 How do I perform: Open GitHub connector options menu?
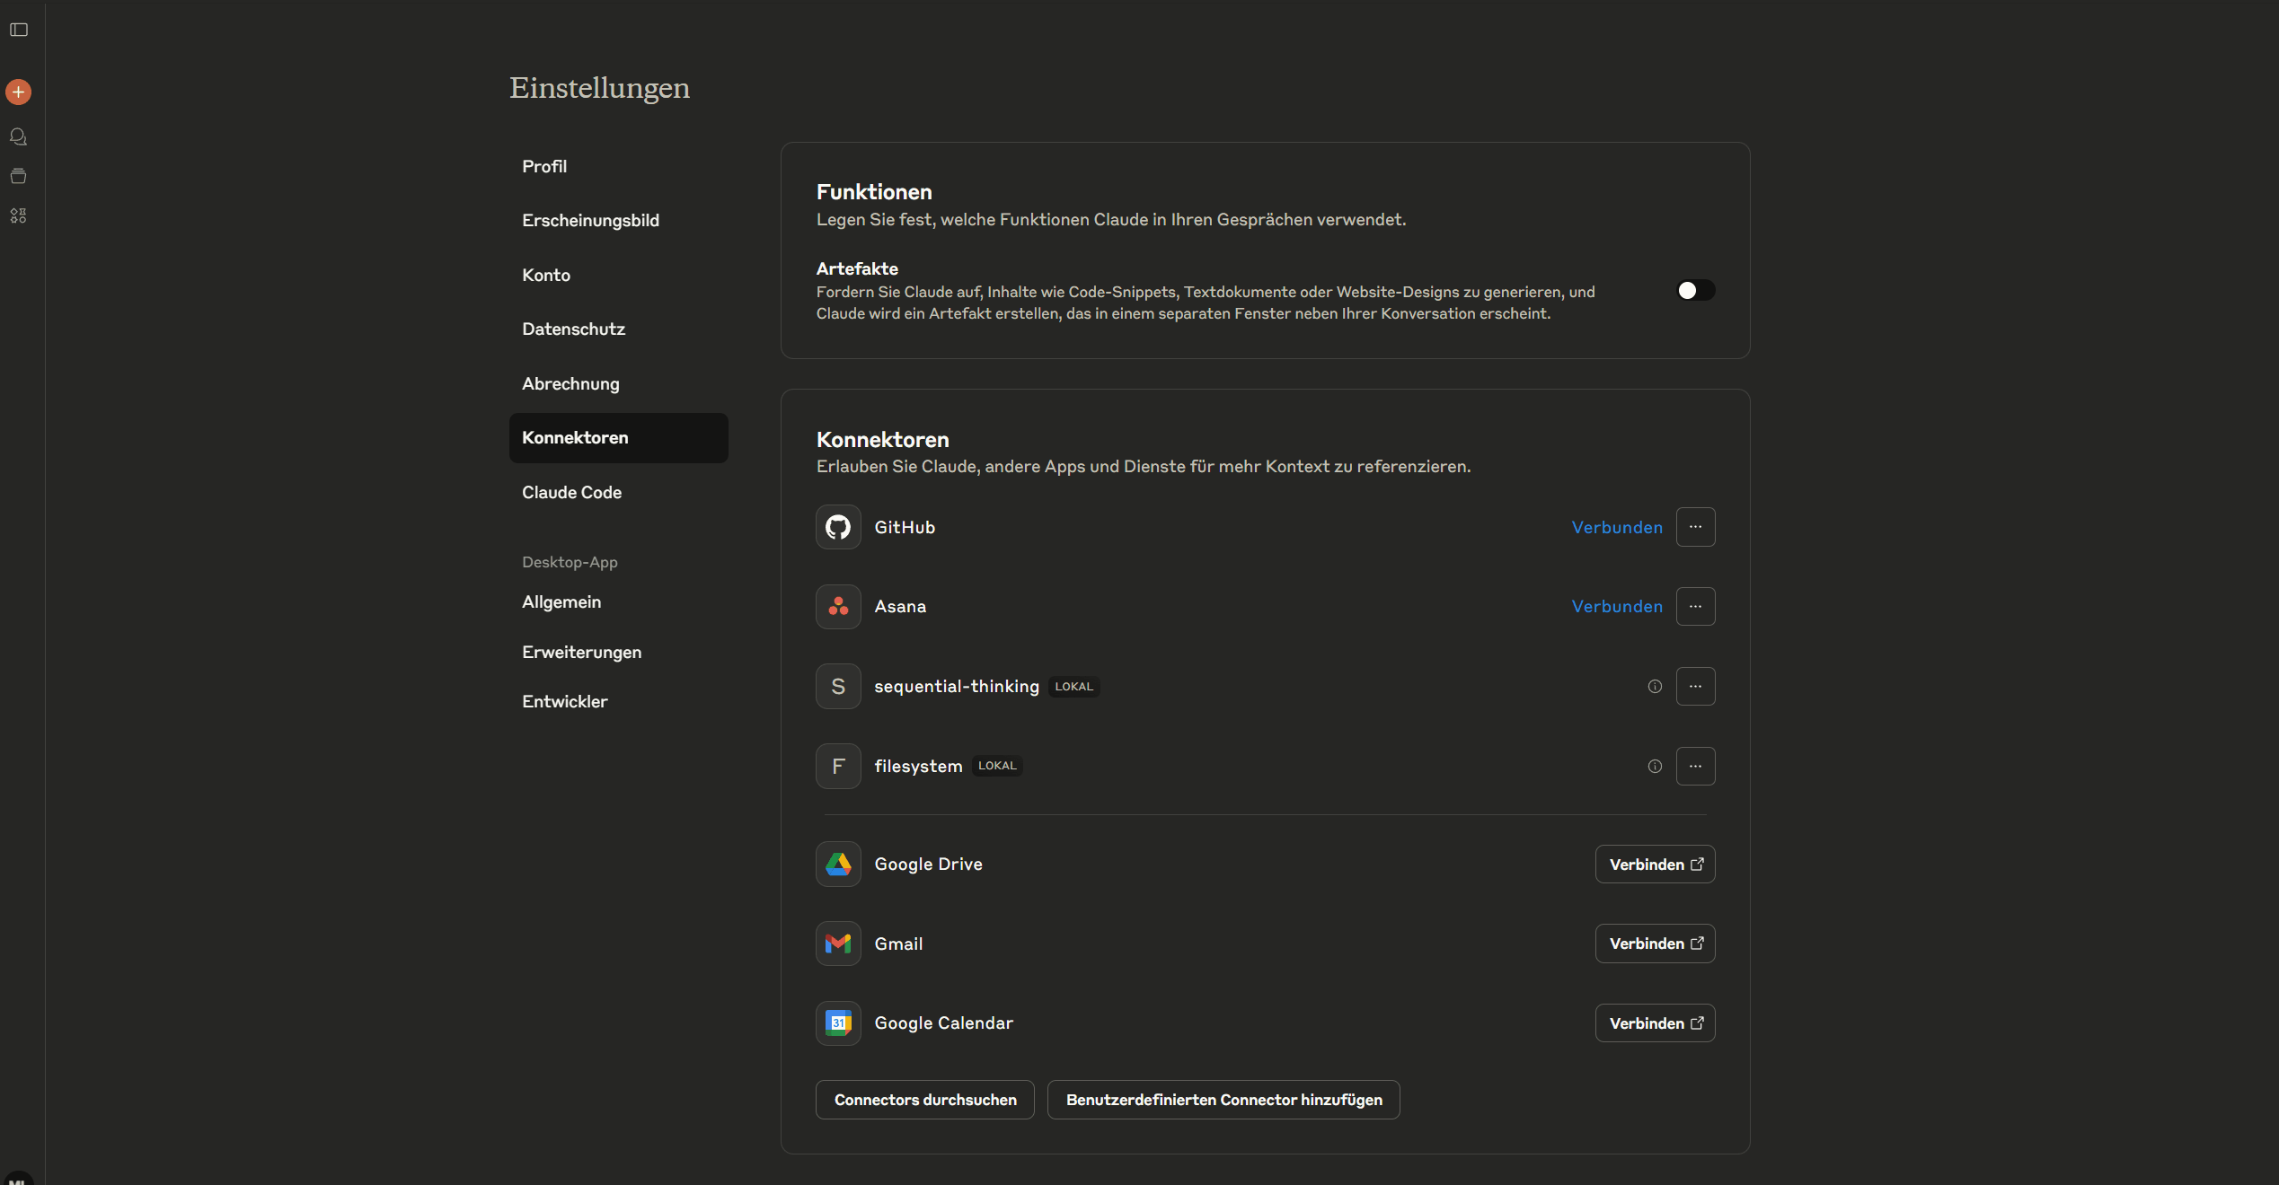pyautogui.click(x=1694, y=527)
